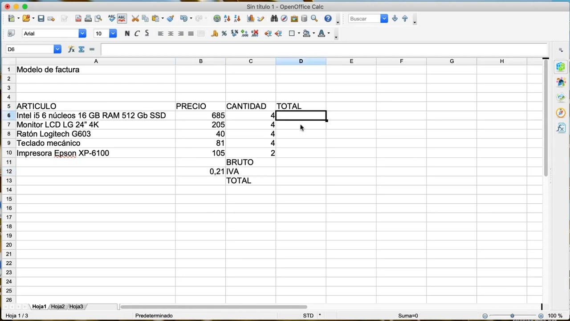570x321 pixels.
Task: Switch to the Hoja2 sheet tab
Action: pyautogui.click(x=58, y=307)
